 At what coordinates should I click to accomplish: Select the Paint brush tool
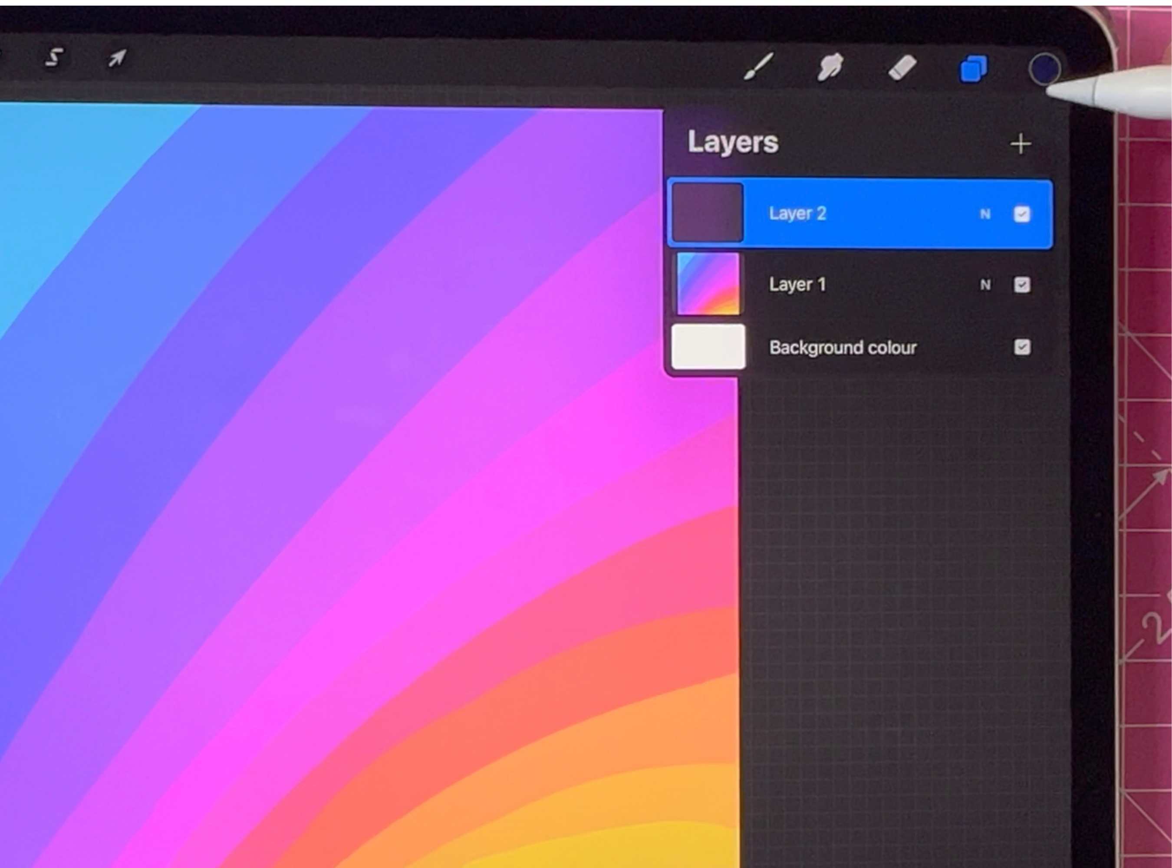(x=758, y=67)
